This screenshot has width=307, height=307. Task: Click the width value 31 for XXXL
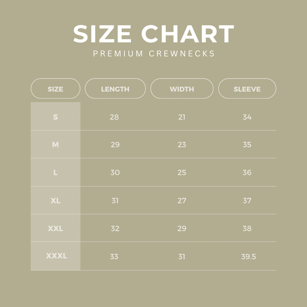tap(182, 256)
